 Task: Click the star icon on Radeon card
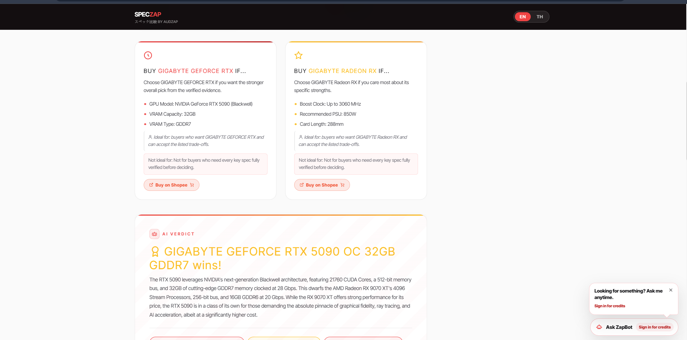[298, 55]
